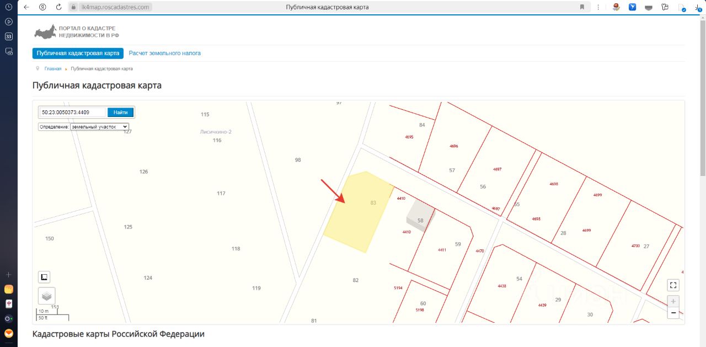Go back with the browser arrow

point(26,7)
